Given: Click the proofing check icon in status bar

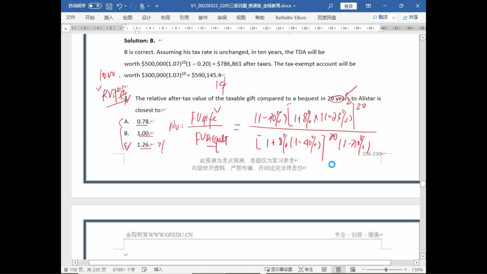Looking at the screenshot, I should pos(144,270).
